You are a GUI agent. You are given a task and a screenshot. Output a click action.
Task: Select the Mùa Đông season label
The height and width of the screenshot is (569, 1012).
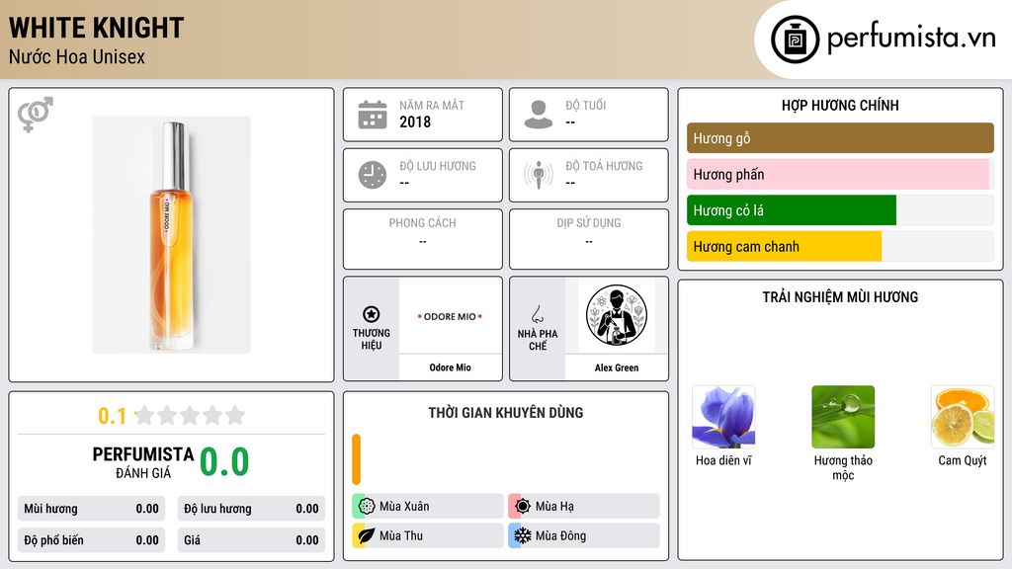pyautogui.click(x=560, y=535)
